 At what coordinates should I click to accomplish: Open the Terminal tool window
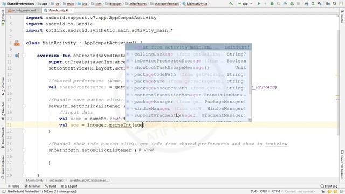point(32,186)
